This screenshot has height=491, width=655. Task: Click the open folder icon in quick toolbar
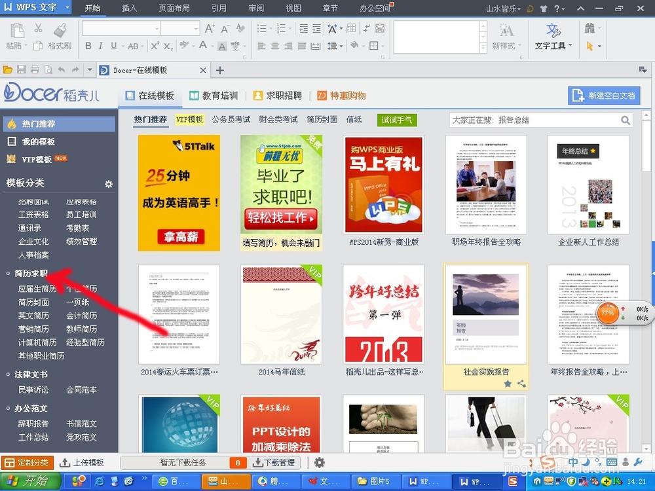point(7,70)
